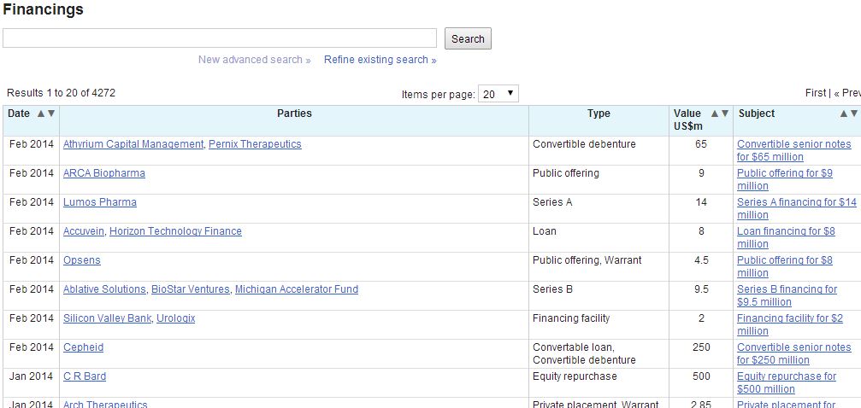Open Series A financing for $14 million
Screen dimensions: 861x408
click(797, 209)
